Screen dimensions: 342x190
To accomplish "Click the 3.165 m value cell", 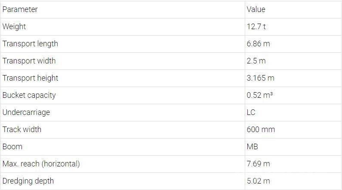I will (260, 78).
